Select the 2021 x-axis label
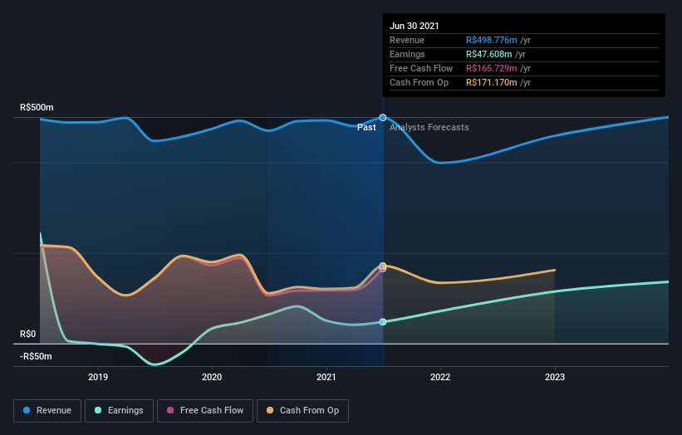This screenshot has width=682, height=435. point(326,377)
